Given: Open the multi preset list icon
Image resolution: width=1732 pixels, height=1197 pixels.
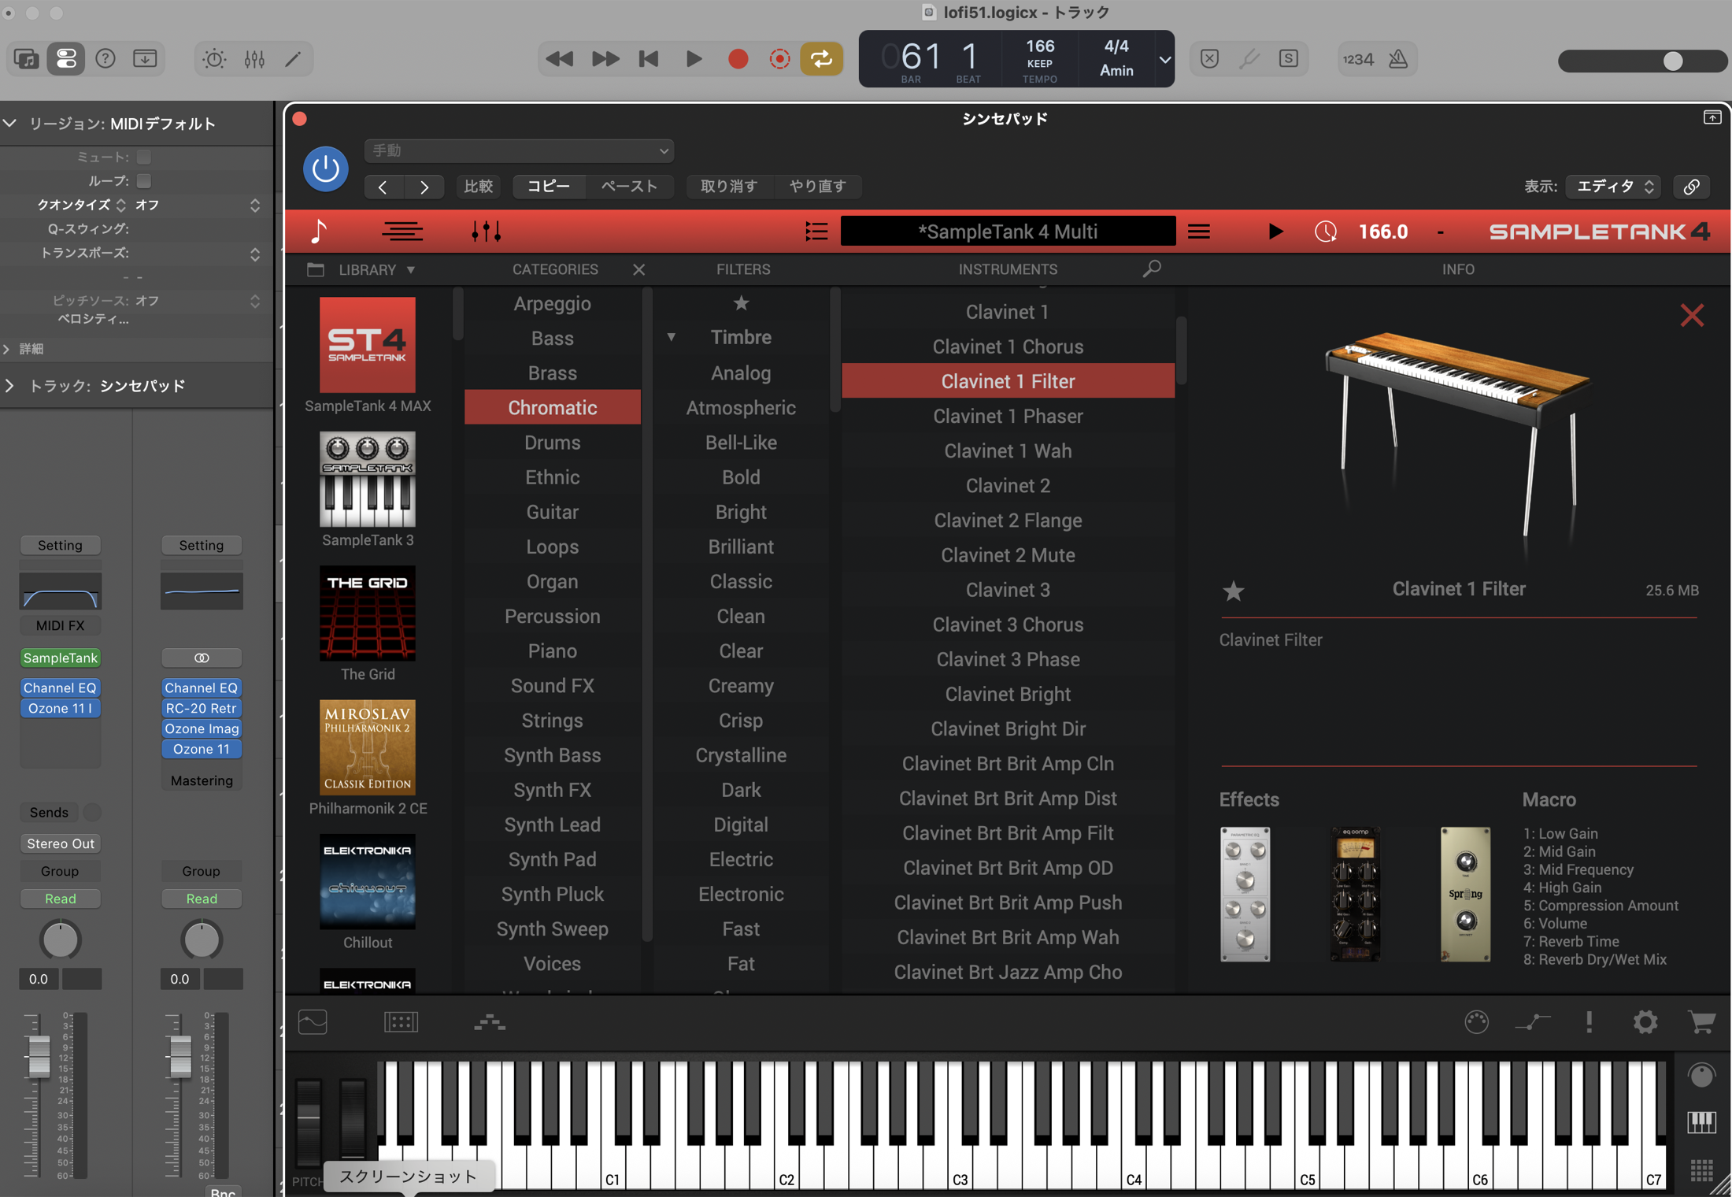Looking at the screenshot, I should (816, 232).
